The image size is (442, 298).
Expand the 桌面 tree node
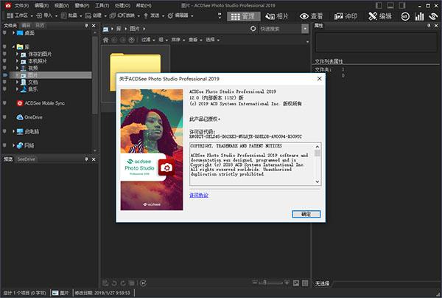13,33
